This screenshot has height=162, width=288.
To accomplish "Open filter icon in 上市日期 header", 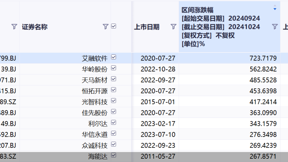I will point(173,27).
